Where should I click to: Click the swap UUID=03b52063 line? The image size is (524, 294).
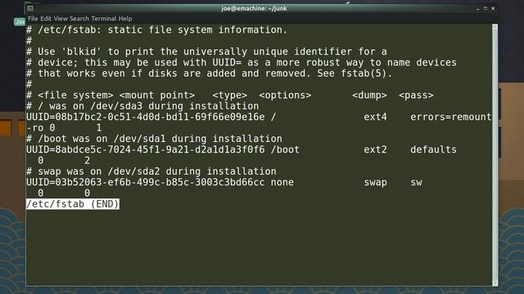(224, 182)
